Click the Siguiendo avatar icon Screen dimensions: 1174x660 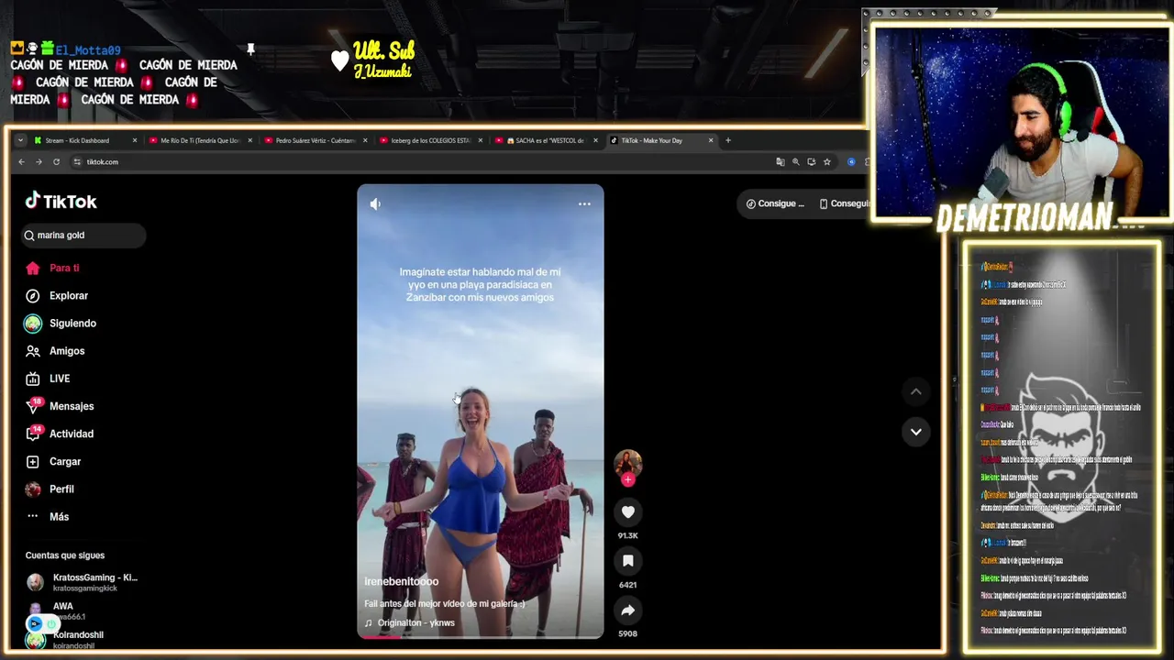pyautogui.click(x=33, y=324)
